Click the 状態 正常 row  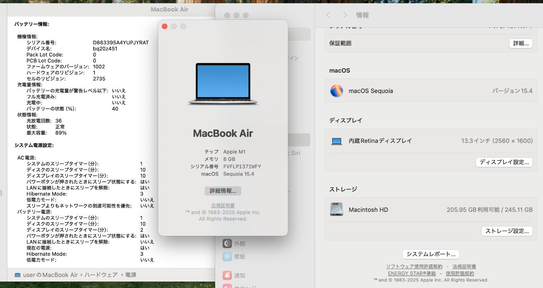tap(46, 127)
